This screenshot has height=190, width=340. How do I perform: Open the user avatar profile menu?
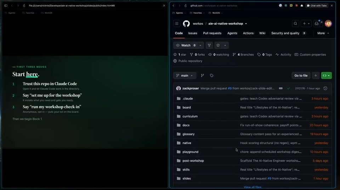[328, 24]
